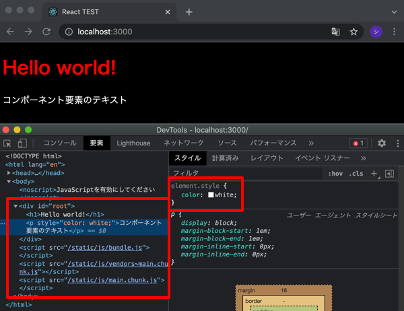Edit the color property name
The width and height of the screenshot is (404, 311).
click(191, 195)
